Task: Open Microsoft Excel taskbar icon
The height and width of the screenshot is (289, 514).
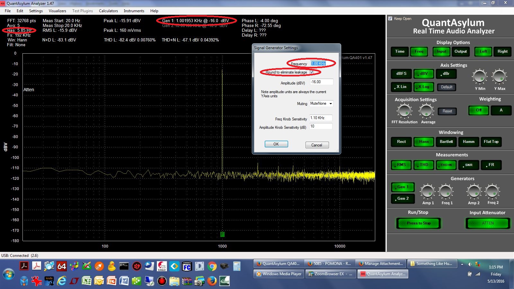Action: click(87, 281)
